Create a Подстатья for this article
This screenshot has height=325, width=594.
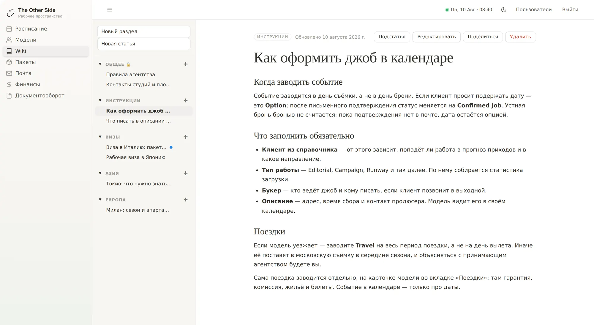pyautogui.click(x=392, y=37)
